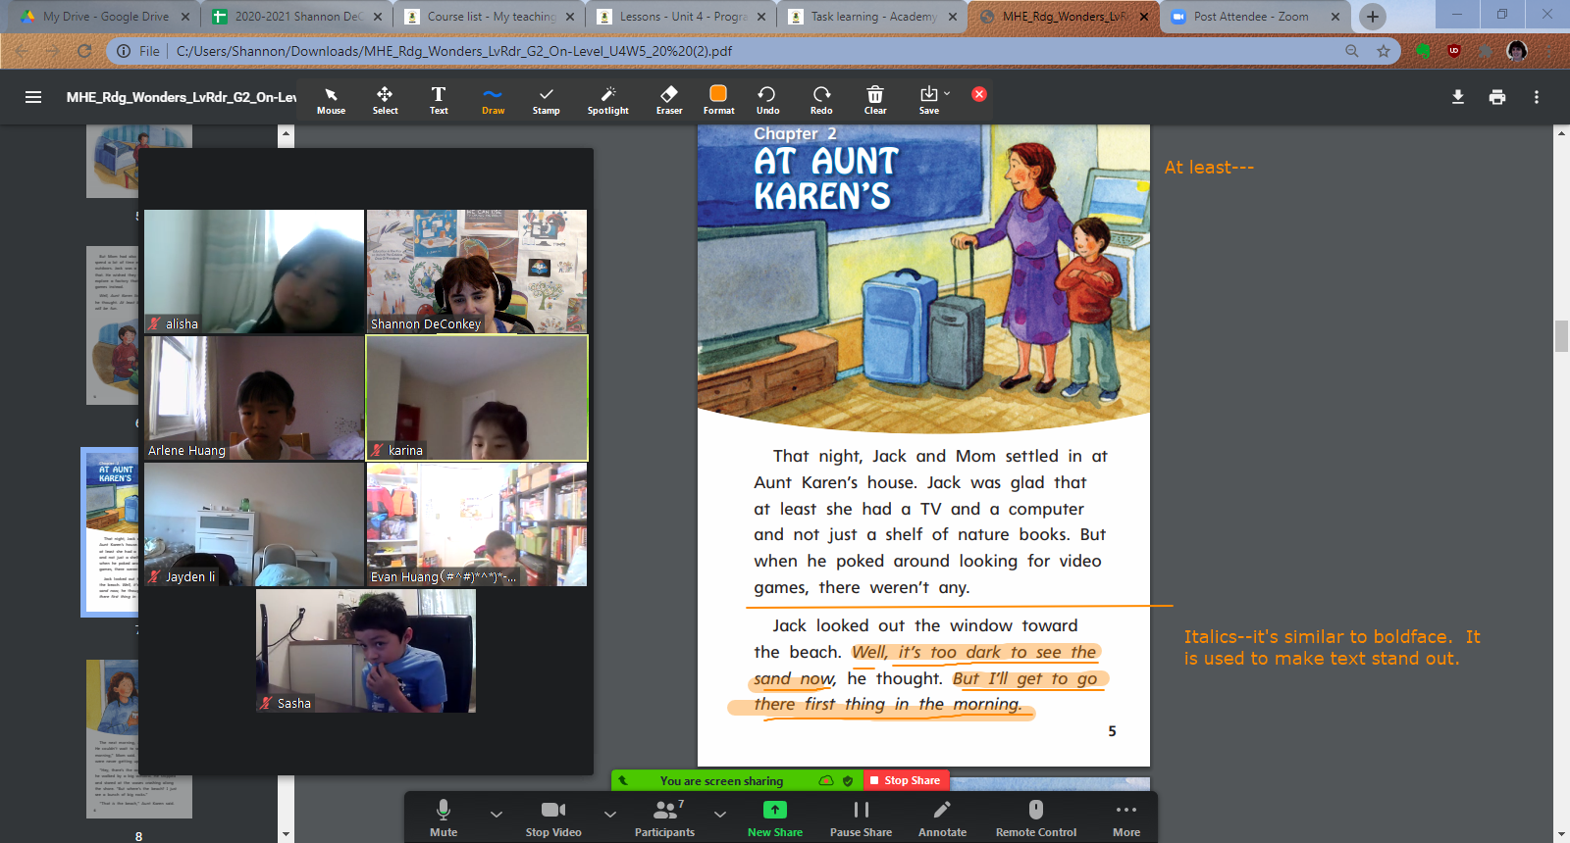Screen dimensions: 1570x843
Task: Expand the Save options arrow
Action: point(947,94)
